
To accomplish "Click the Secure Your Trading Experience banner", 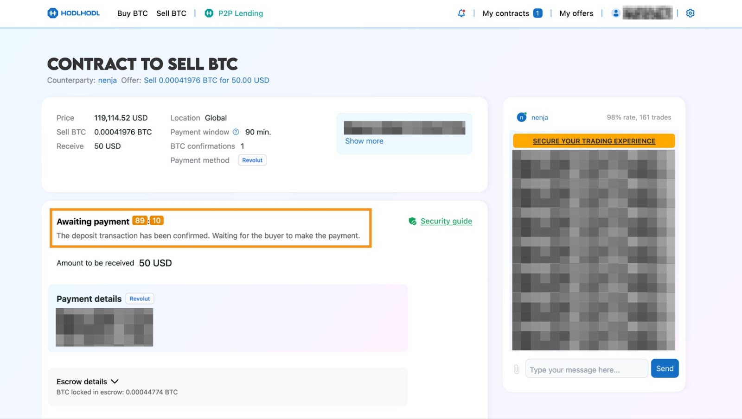I will 594,141.
